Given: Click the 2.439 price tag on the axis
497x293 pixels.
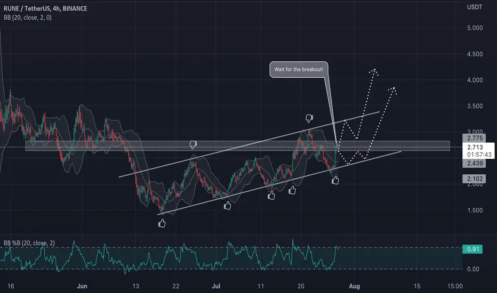Looking at the screenshot, I should 475,164.
